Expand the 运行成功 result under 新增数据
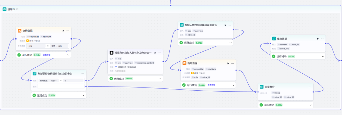This screenshot has width=342, height=115. point(233,85)
